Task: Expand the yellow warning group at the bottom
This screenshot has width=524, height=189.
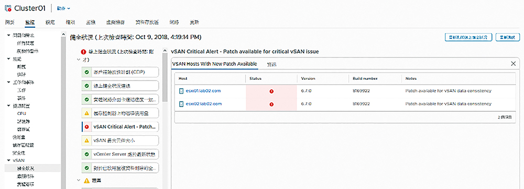Action: (78, 181)
